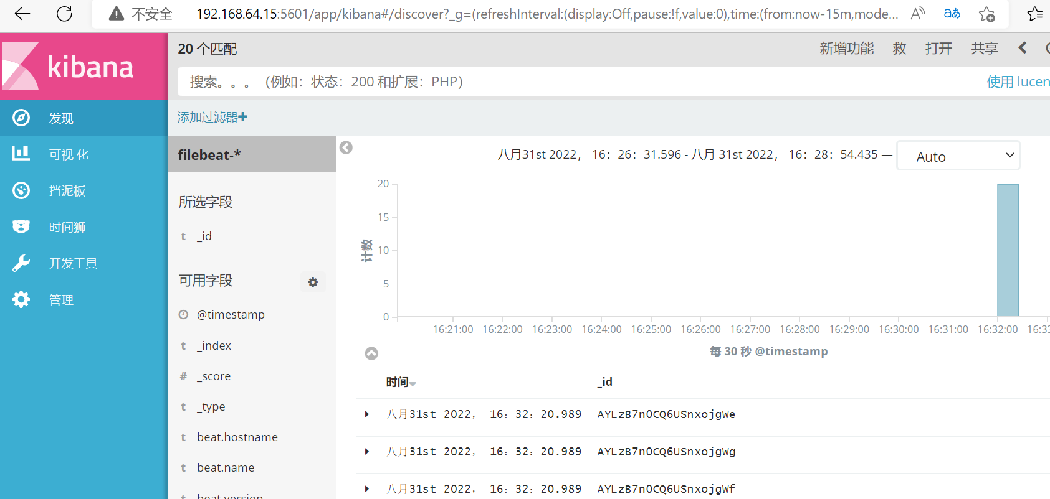Screen dimensions: 1050x499
Task: Go to 开发工具 (Dev Tools) in sidebar
Action: 74,263
